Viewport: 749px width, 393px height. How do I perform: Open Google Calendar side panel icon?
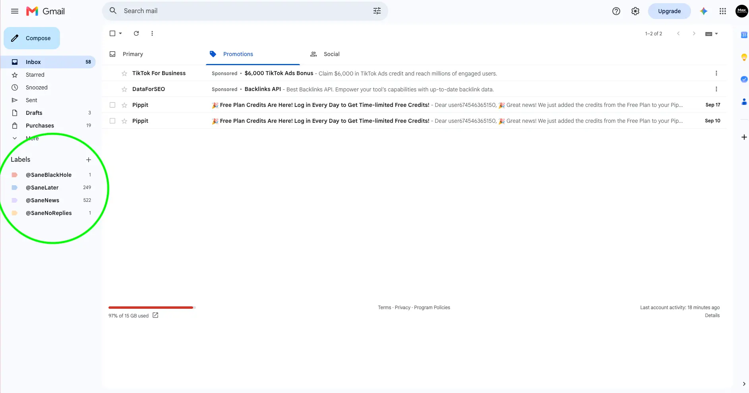(x=744, y=35)
